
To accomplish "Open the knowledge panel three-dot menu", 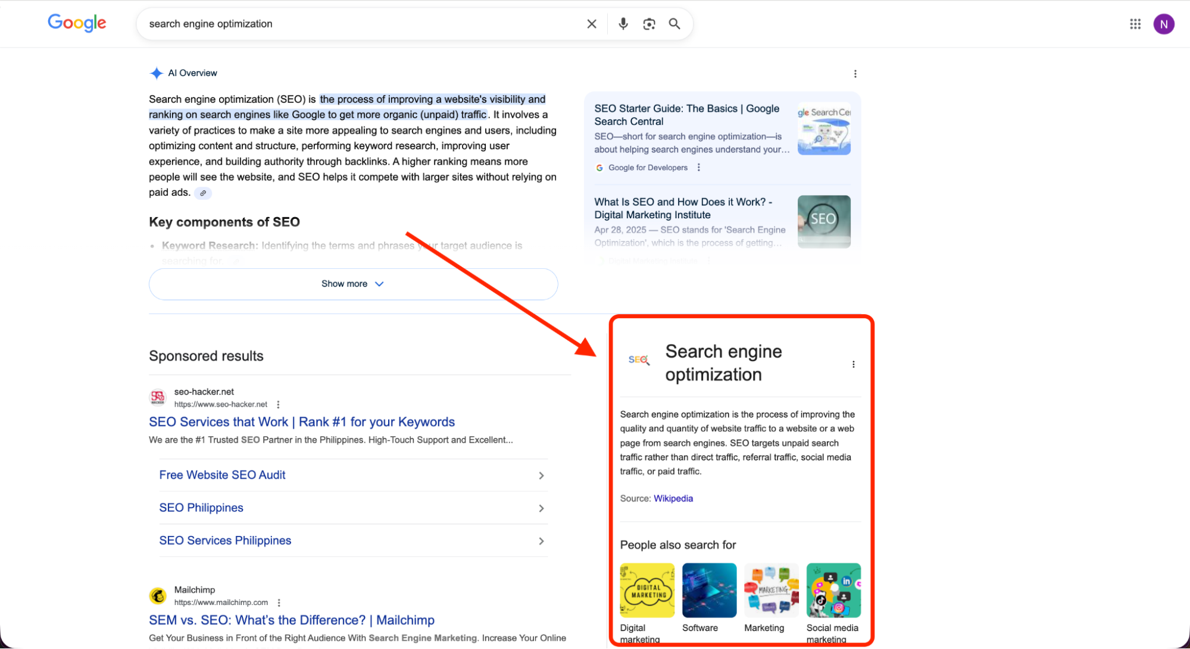I will coord(854,364).
